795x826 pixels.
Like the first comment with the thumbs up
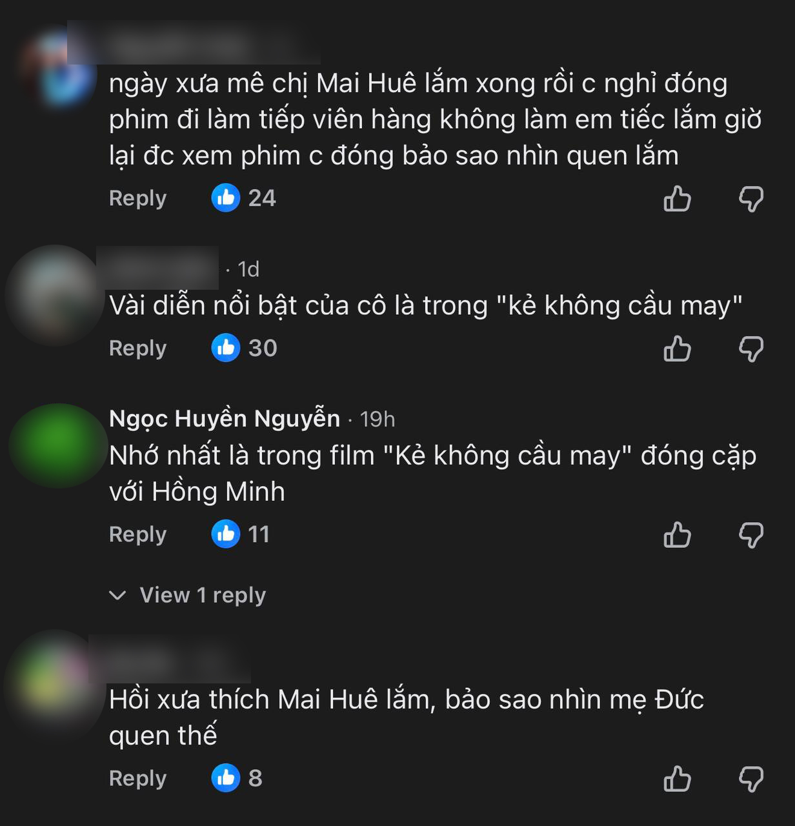pos(678,199)
